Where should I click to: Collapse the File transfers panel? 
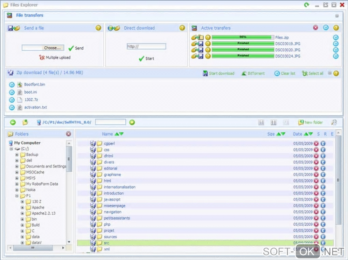tap(337, 16)
